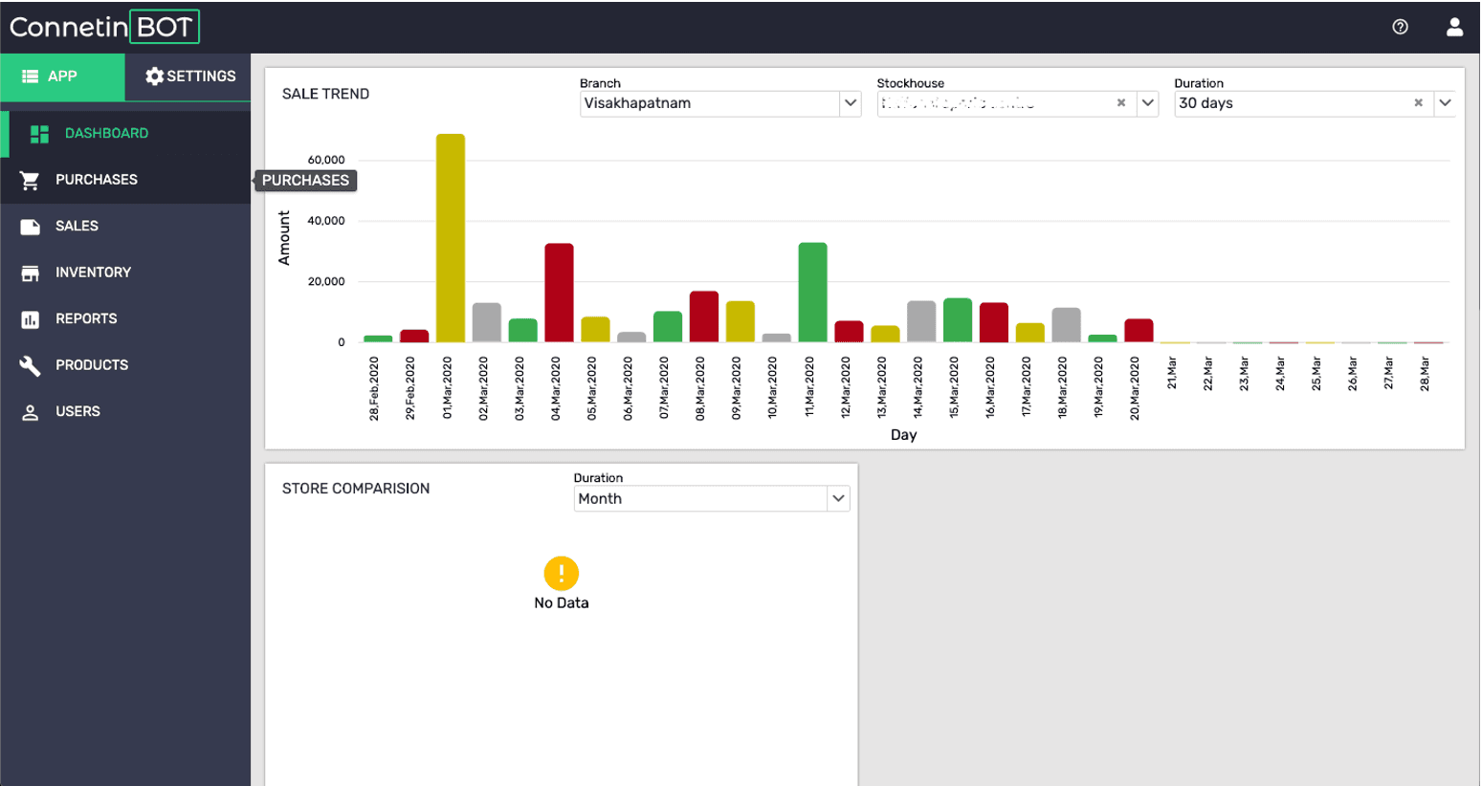Click the Reports chart icon
Image resolution: width=1482 pixels, height=786 pixels.
coord(31,319)
